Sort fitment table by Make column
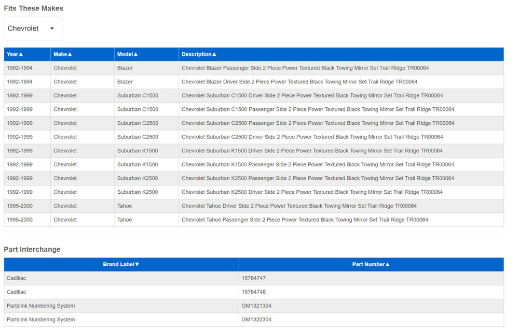 62,54
